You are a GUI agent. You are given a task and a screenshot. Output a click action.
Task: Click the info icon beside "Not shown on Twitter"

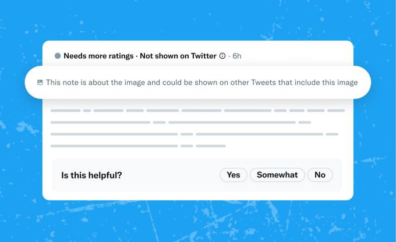(x=222, y=56)
